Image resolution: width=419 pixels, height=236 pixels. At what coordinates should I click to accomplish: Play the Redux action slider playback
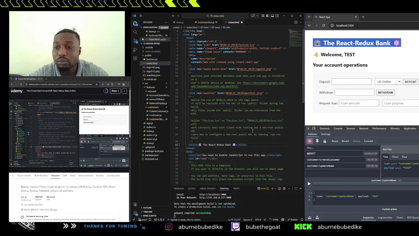tap(309, 184)
